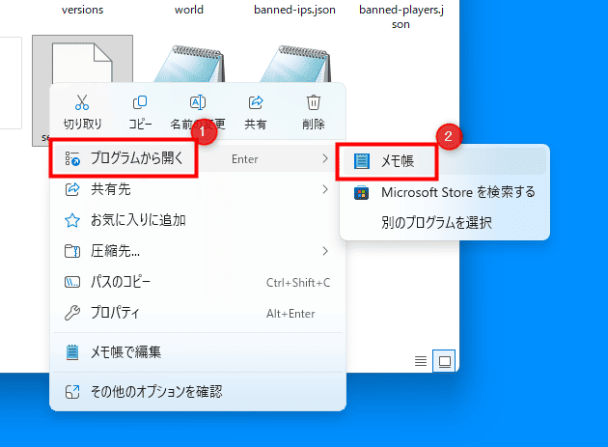
Task: Click パスのコピー menu item
Action: [x=127, y=282]
